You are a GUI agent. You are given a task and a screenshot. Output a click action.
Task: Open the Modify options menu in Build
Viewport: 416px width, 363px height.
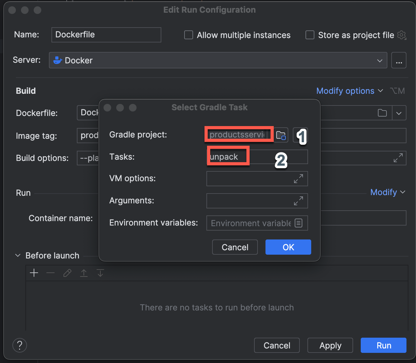[350, 91]
